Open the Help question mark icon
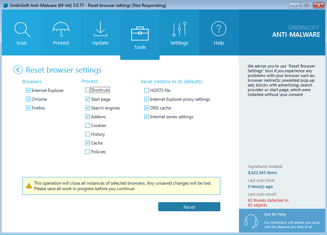Viewport: 327px width, 235px height. click(x=218, y=29)
